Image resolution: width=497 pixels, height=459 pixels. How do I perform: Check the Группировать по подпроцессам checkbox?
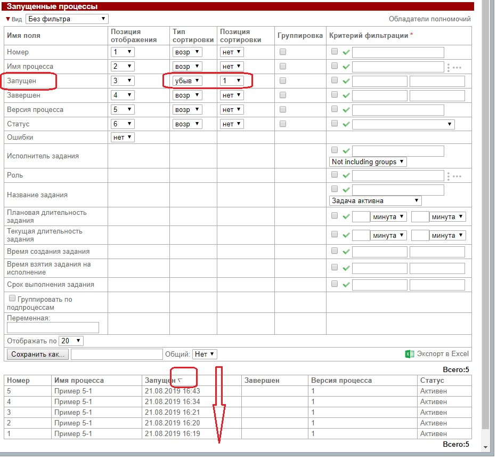point(12,299)
